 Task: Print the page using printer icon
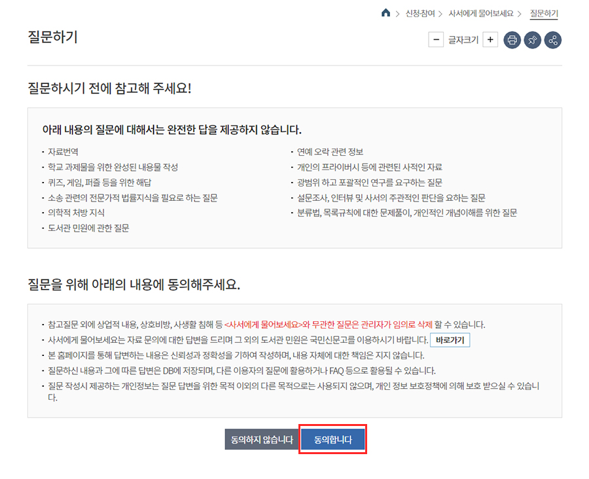click(x=512, y=40)
